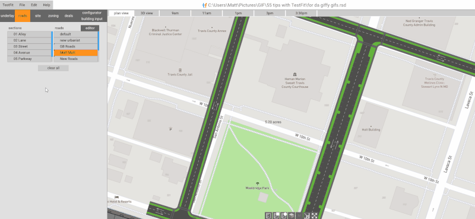Click the Travis County Annex map label

tap(212, 31)
